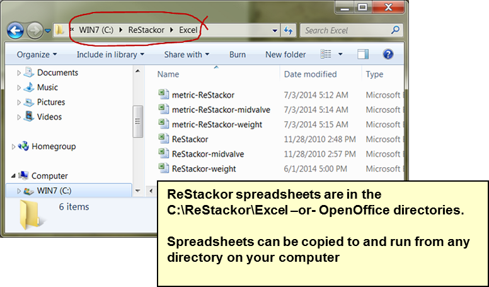Screen dimensions: 489x287
Task: Select Excel in address breadcrumb
Action: tap(188, 30)
